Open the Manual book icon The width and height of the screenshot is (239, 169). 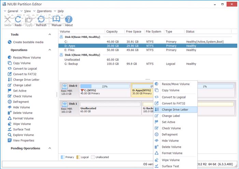(56, 19)
